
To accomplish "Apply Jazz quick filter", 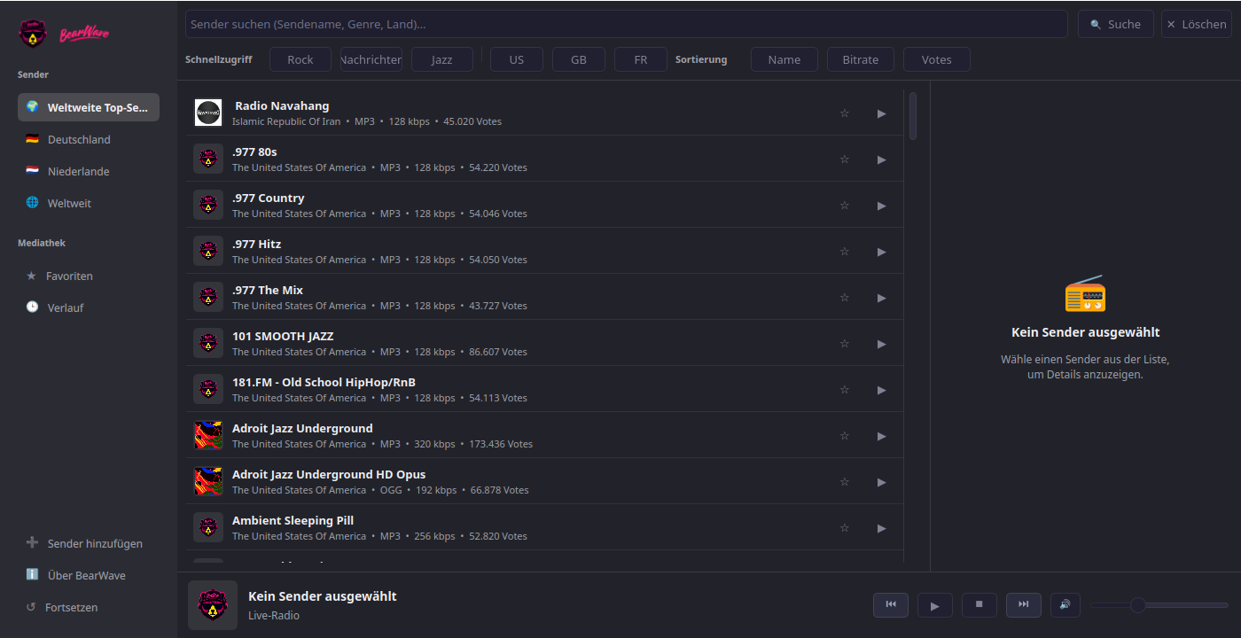I will point(442,59).
